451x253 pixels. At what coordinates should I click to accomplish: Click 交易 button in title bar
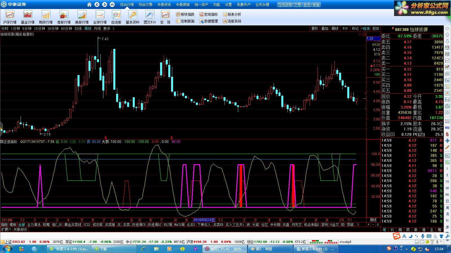pos(297,5)
